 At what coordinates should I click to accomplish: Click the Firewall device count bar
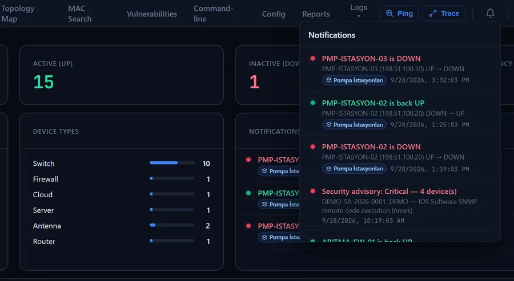click(172, 178)
